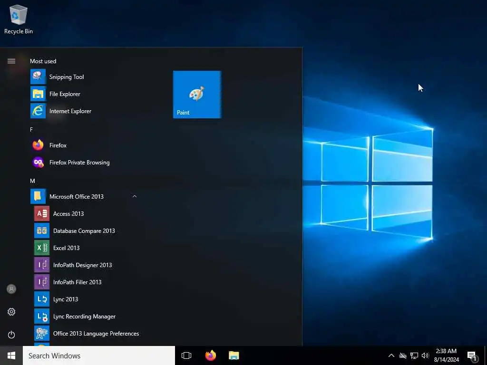Open InfoPath Designer 2013 icon
The width and height of the screenshot is (487, 365).
[x=42, y=265]
